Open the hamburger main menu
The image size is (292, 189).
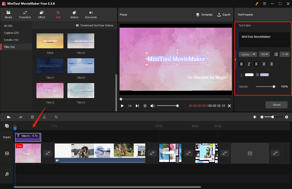tap(264, 4)
